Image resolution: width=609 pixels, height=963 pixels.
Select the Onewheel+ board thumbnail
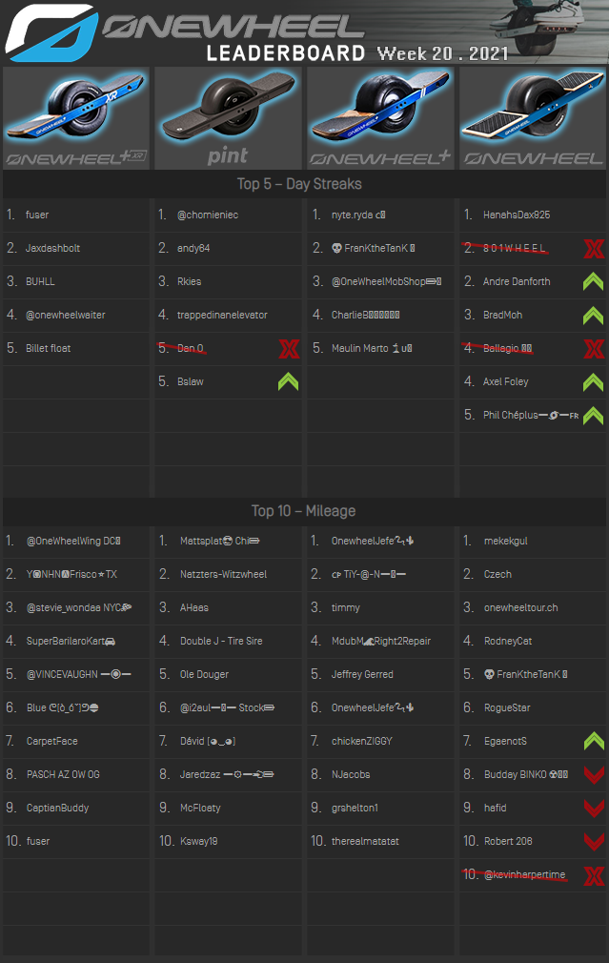(x=380, y=118)
